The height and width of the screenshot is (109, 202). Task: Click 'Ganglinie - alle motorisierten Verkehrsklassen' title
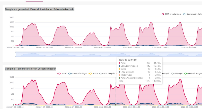pos(31,68)
